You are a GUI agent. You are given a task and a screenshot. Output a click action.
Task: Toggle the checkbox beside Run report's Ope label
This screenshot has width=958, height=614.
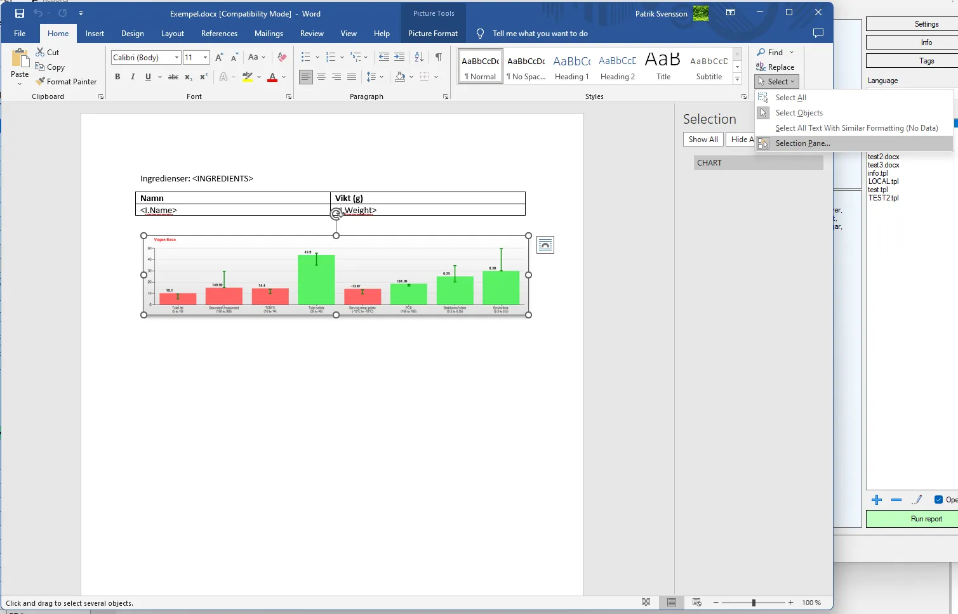tap(938, 500)
